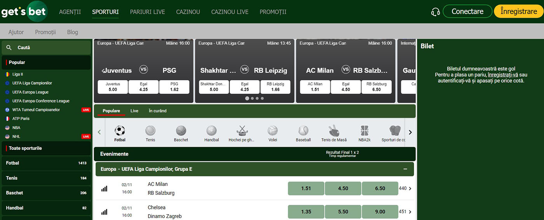Select first carousel pagination dot

247,99
